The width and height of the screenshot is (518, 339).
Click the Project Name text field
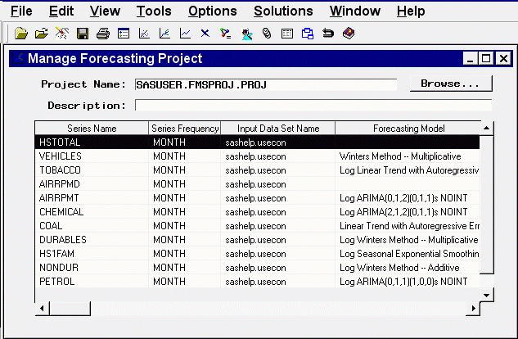(x=265, y=84)
